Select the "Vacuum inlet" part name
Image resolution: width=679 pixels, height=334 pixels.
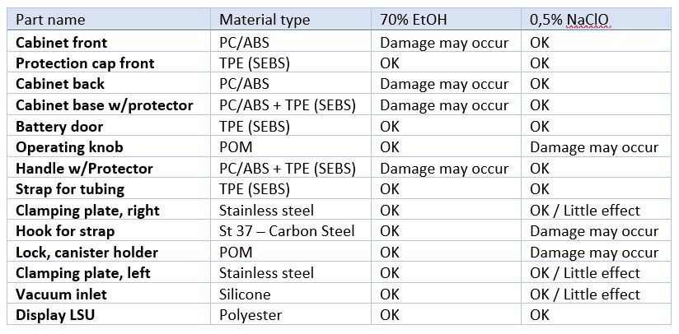pyautogui.click(x=61, y=294)
